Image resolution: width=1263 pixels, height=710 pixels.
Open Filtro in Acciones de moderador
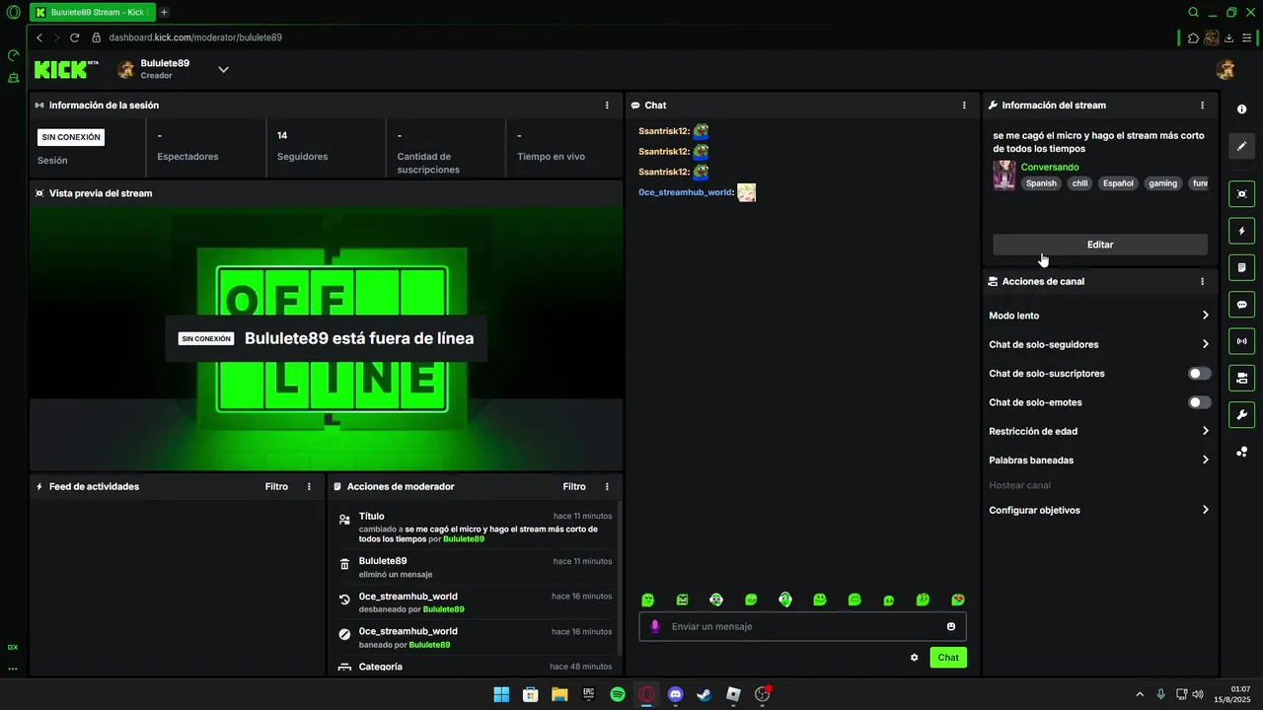pyautogui.click(x=574, y=486)
